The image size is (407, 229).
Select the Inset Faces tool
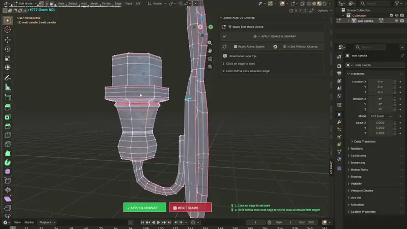pyautogui.click(x=8, y=117)
